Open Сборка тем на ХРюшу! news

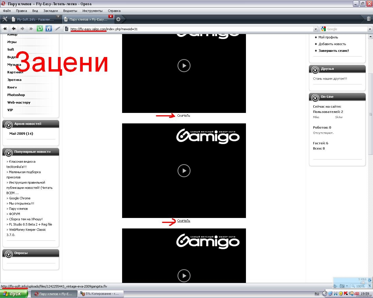tap(26, 219)
